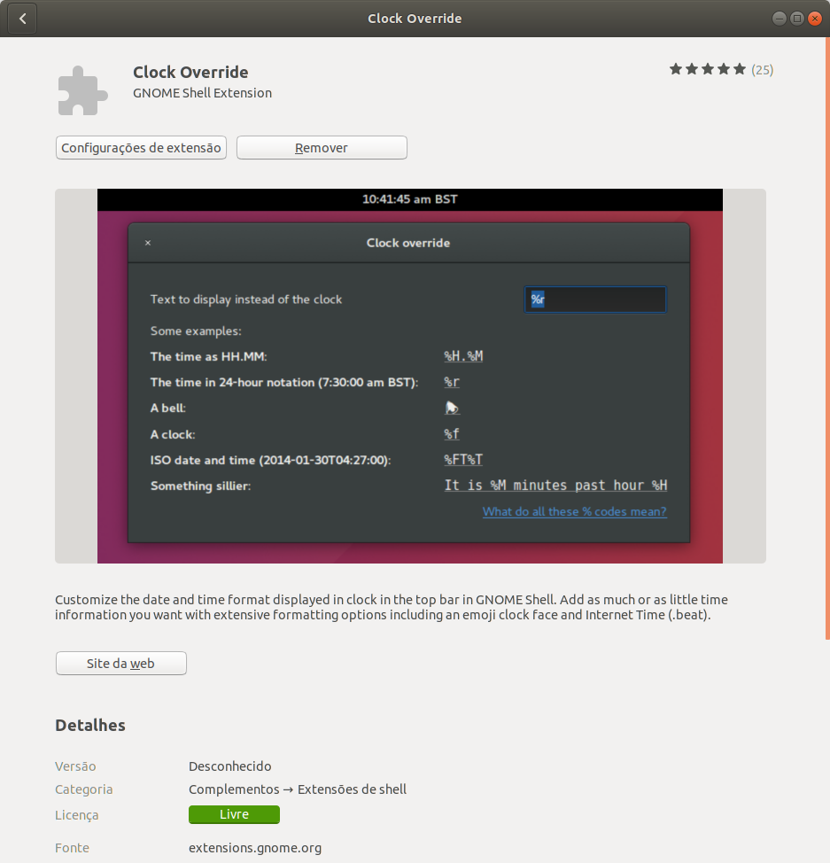Click the Clock Override puzzle piece icon

tap(81, 89)
